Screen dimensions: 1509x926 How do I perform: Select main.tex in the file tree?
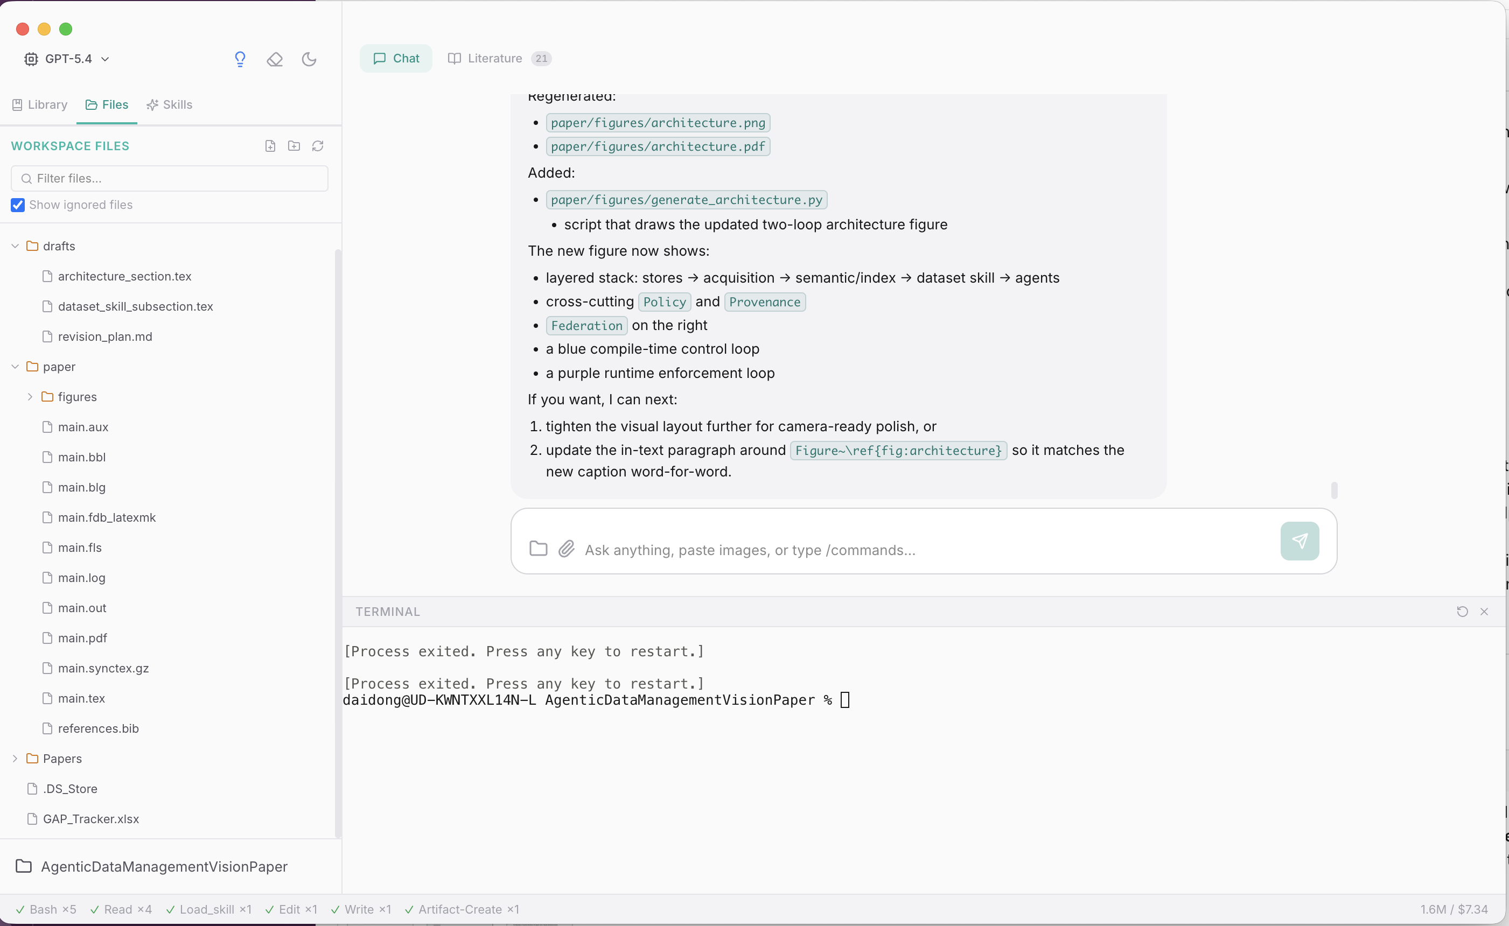coord(80,698)
